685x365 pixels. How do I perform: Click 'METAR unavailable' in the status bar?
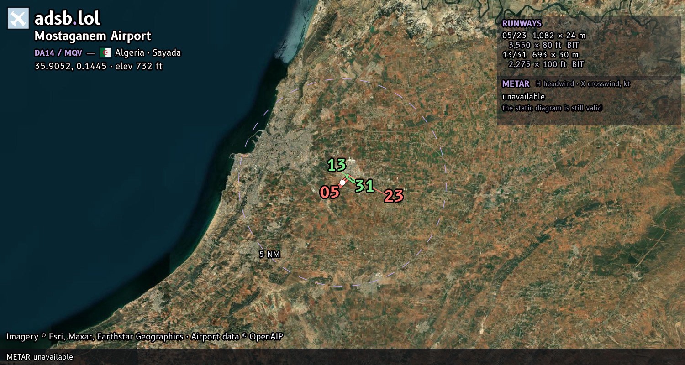pyautogui.click(x=40, y=357)
